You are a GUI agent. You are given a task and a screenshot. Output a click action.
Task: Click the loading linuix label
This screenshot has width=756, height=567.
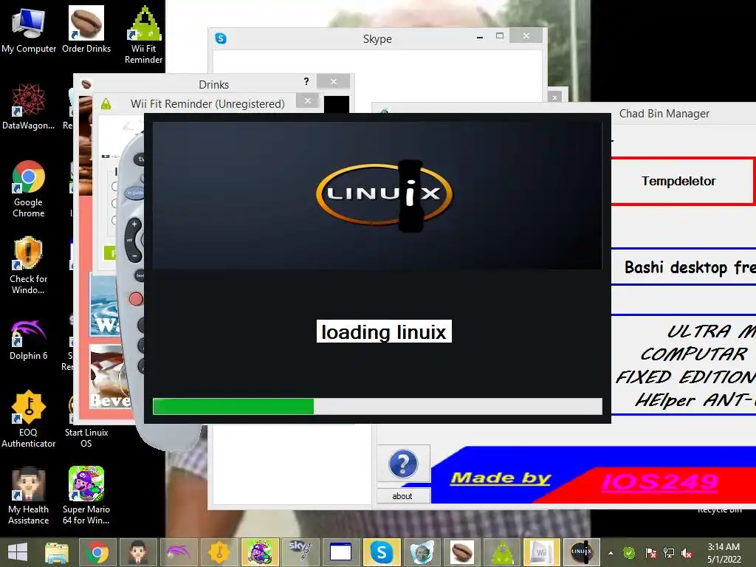384,331
